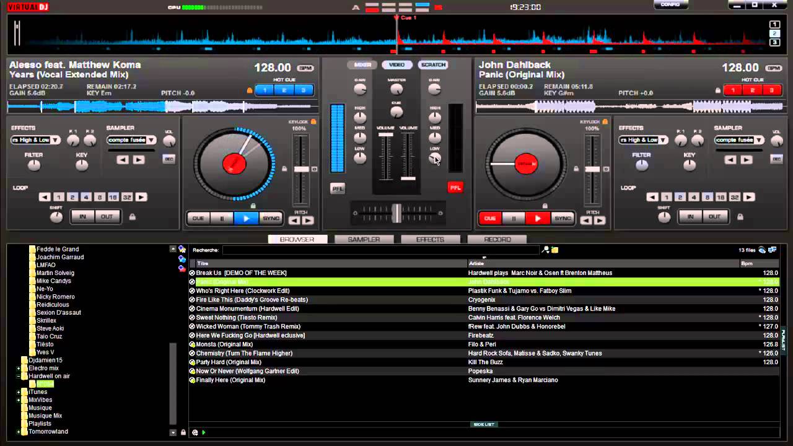
Task: Switch to the RECORD tab
Action: (497, 239)
